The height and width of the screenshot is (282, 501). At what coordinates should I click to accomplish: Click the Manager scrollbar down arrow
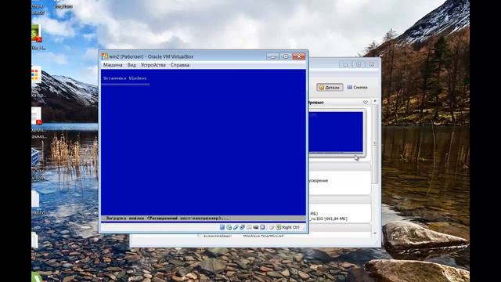(x=375, y=233)
